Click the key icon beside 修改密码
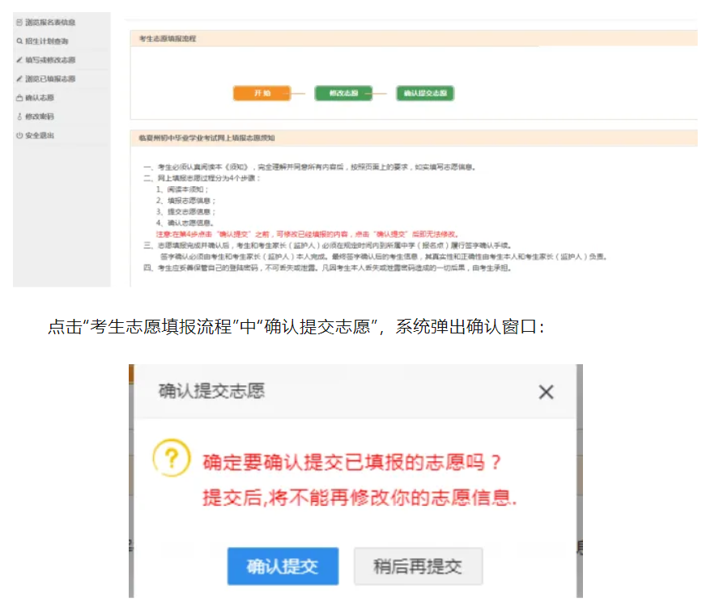The image size is (719, 607). [19, 117]
